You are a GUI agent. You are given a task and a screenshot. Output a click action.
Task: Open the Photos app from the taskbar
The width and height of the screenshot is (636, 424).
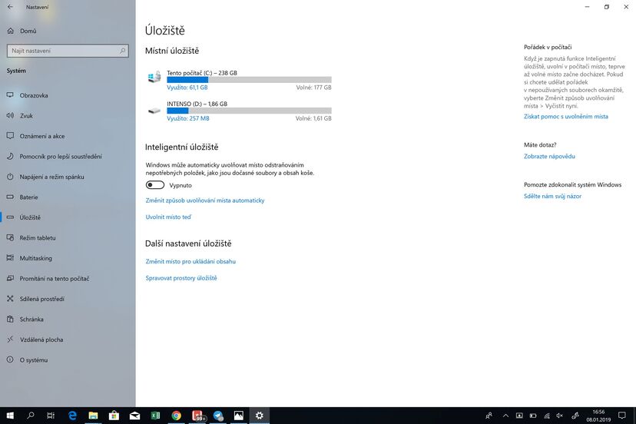[238, 416]
